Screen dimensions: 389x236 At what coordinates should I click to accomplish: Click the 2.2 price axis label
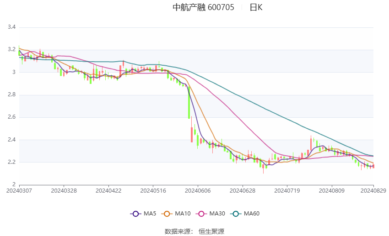point(11,163)
